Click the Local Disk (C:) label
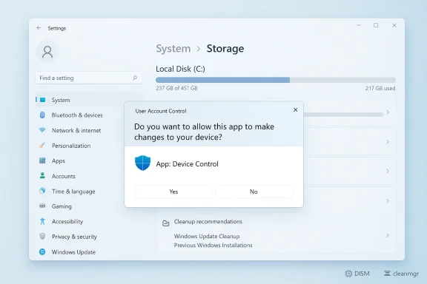Screen dimensions: 427x284 180,69
